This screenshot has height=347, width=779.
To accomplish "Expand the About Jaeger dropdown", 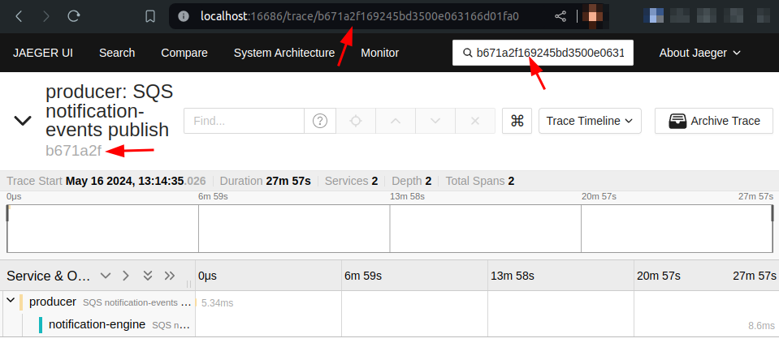I will 699,53.
